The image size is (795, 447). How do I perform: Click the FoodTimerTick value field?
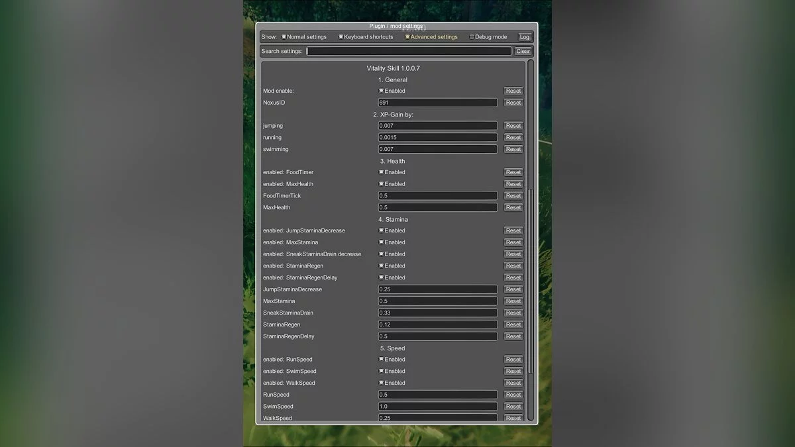tap(437, 196)
